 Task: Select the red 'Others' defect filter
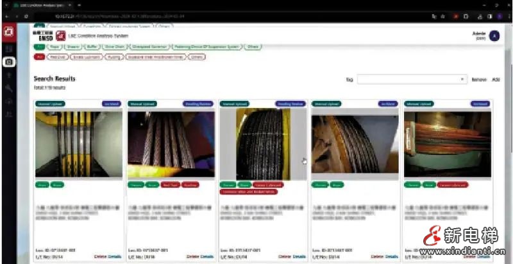pyautogui.click(x=198, y=57)
